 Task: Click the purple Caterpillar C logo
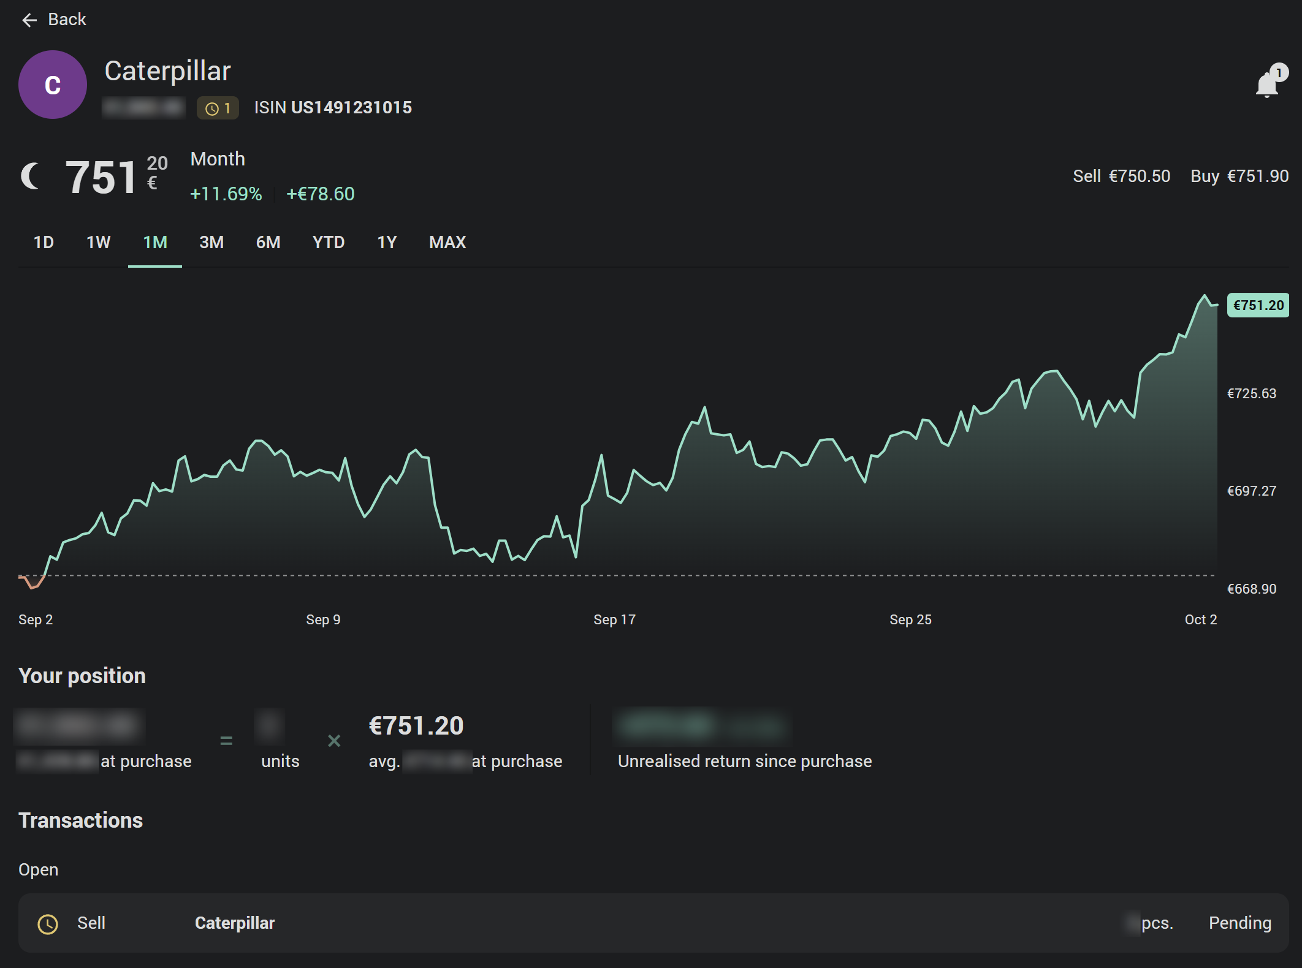[x=53, y=85]
